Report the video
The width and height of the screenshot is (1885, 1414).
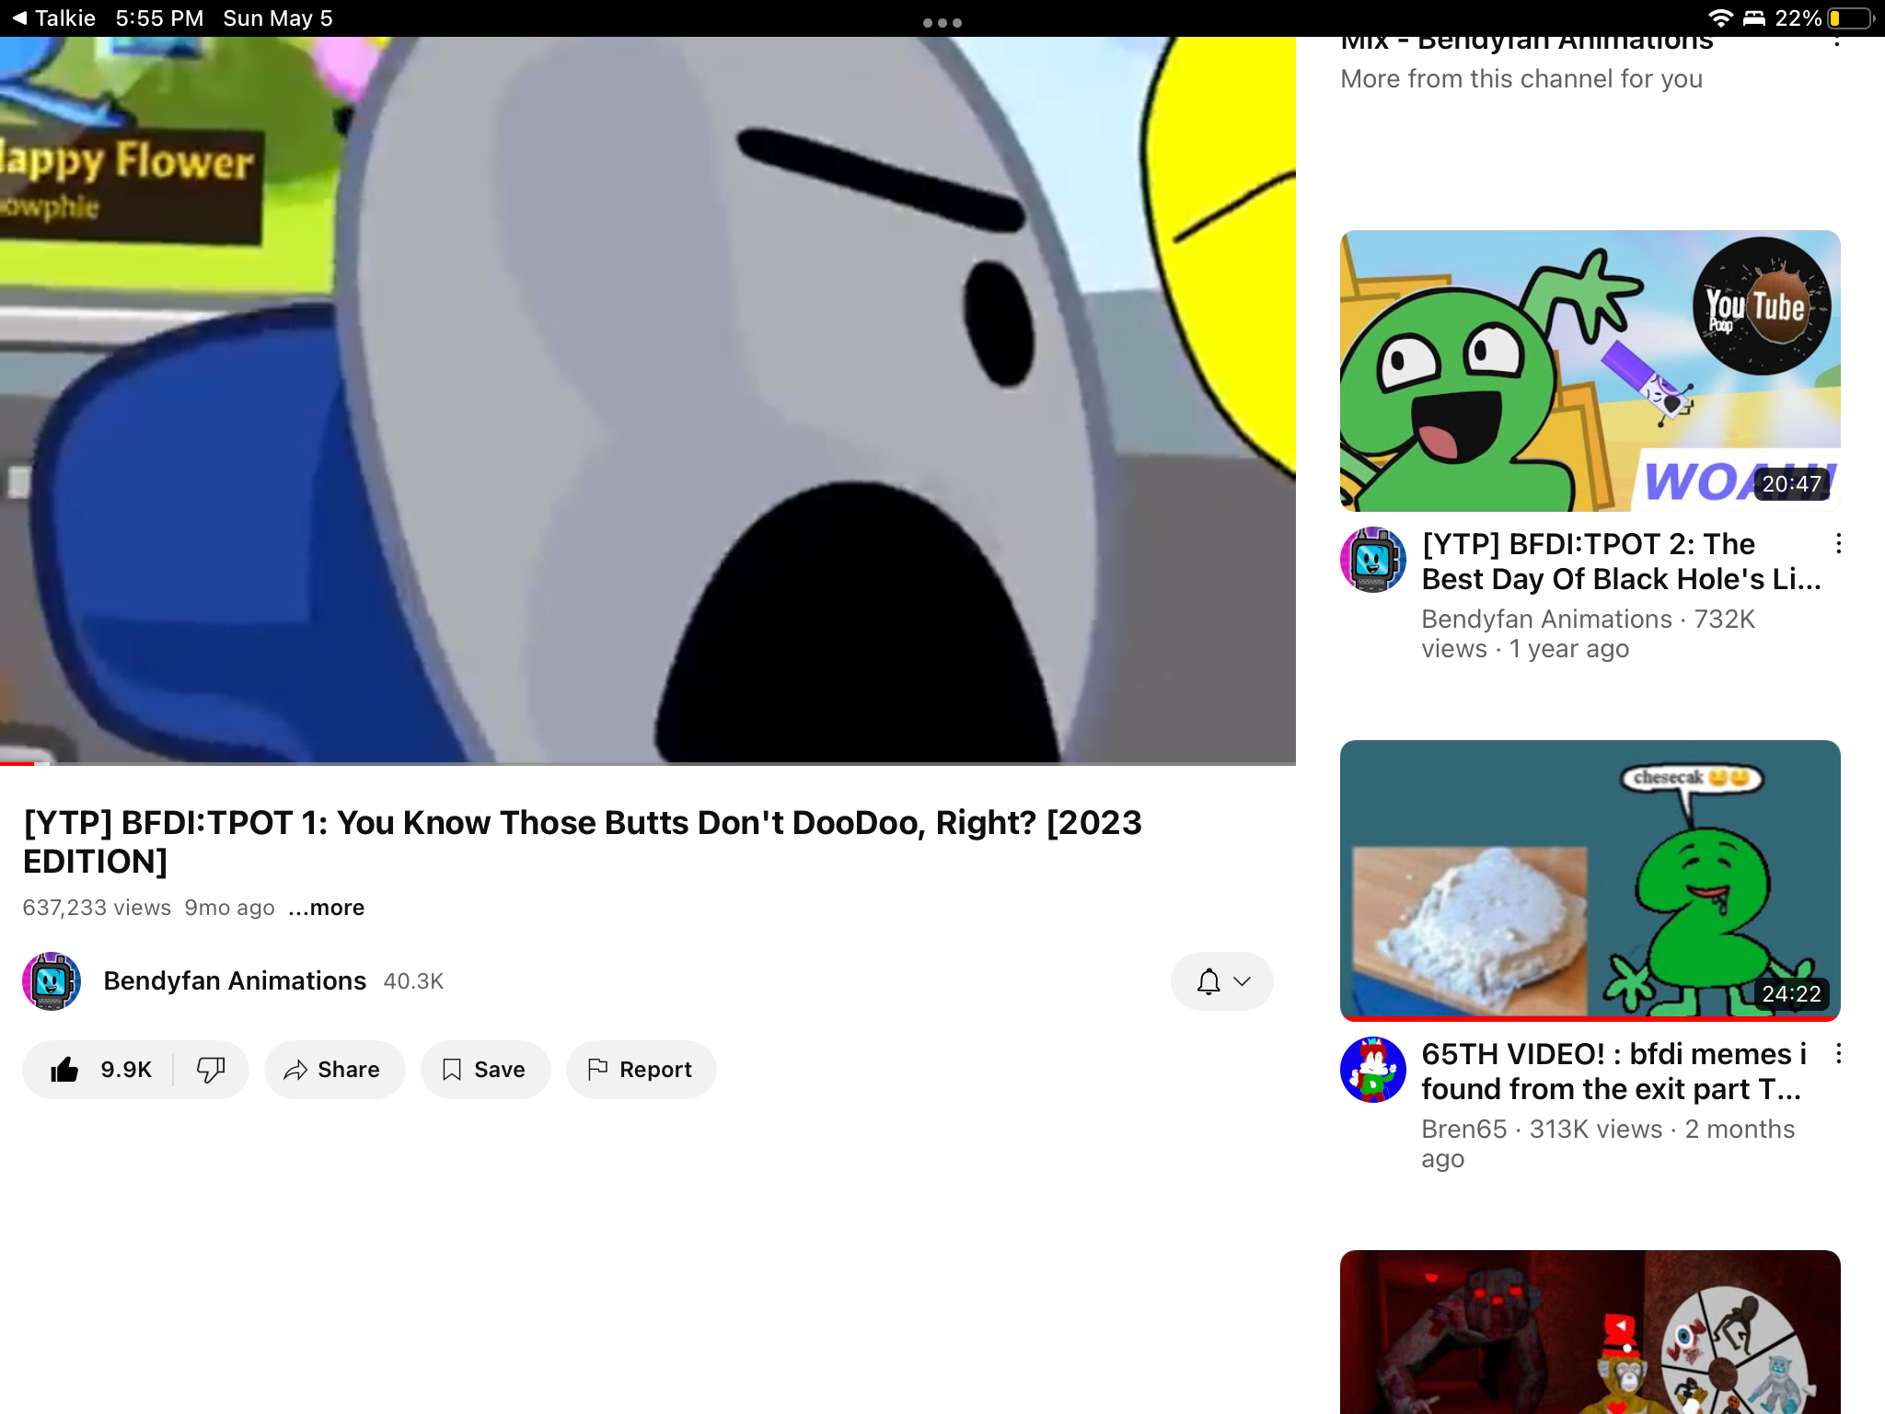641,1070
